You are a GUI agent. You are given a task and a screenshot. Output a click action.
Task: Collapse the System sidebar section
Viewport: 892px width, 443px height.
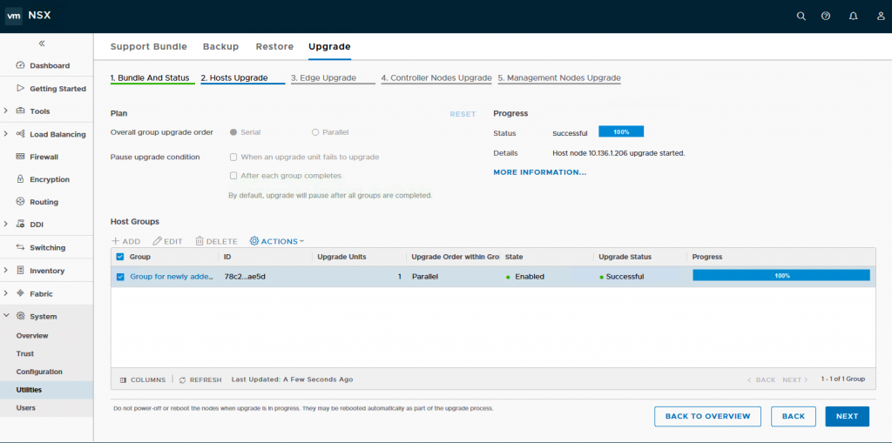[x=5, y=316]
